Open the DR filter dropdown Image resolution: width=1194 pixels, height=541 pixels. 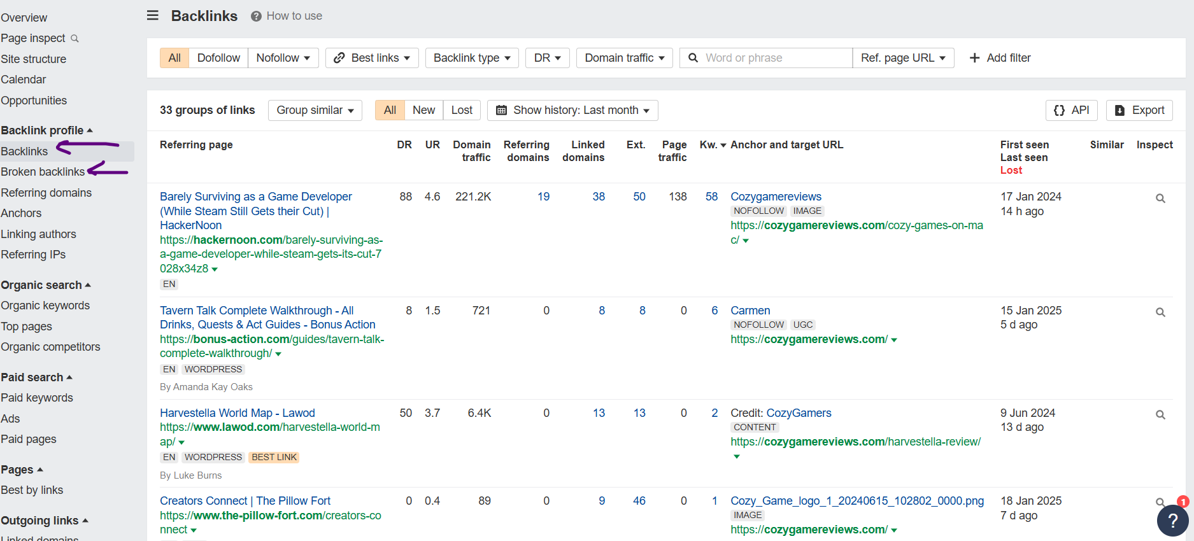[x=548, y=58]
